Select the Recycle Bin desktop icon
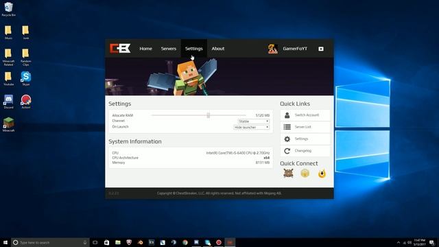The image size is (439, 247). pyautogui.click(x=8, y=9)
